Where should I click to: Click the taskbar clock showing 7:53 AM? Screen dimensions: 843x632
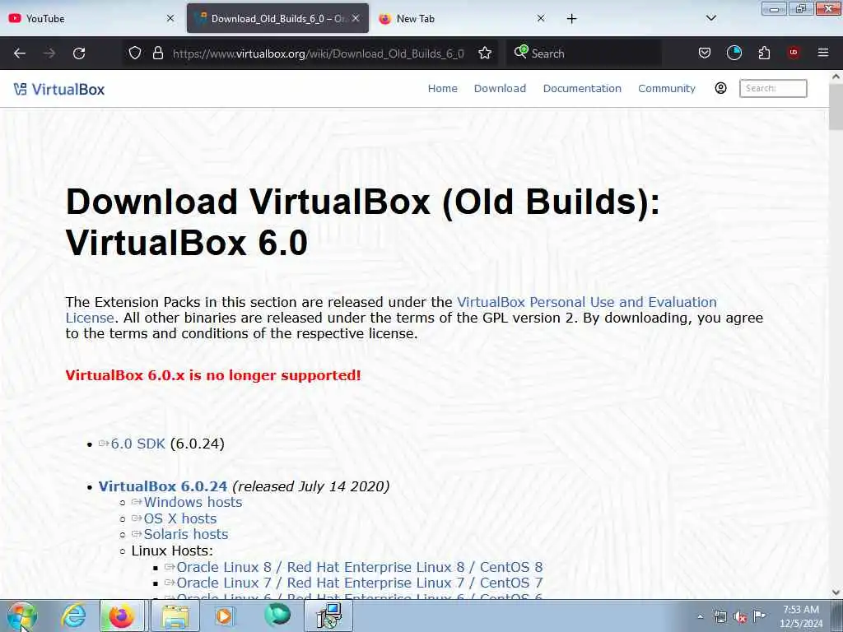pos(801,616)
